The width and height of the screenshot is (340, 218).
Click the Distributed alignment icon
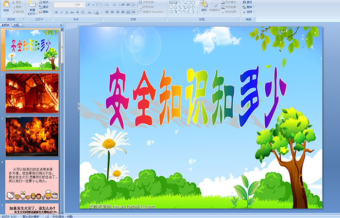click(128, 12)
